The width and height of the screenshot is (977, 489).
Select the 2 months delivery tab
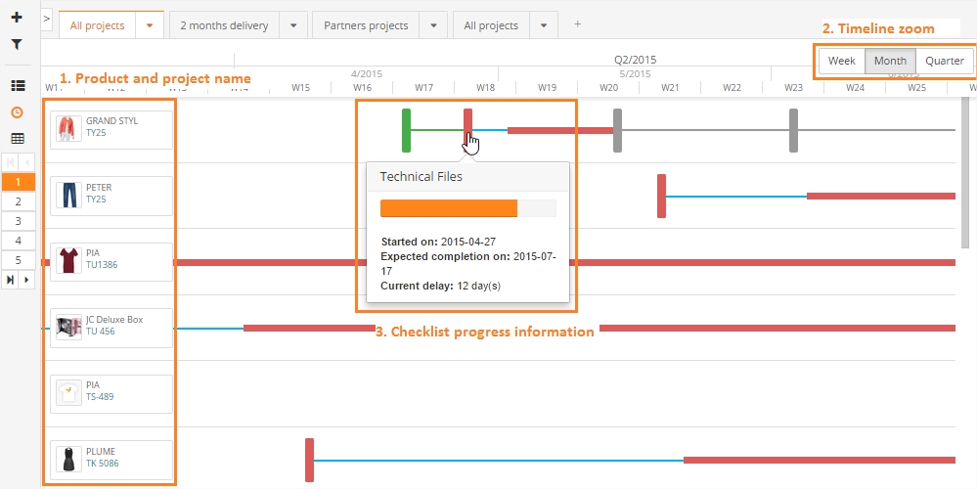tap(224, 25)
